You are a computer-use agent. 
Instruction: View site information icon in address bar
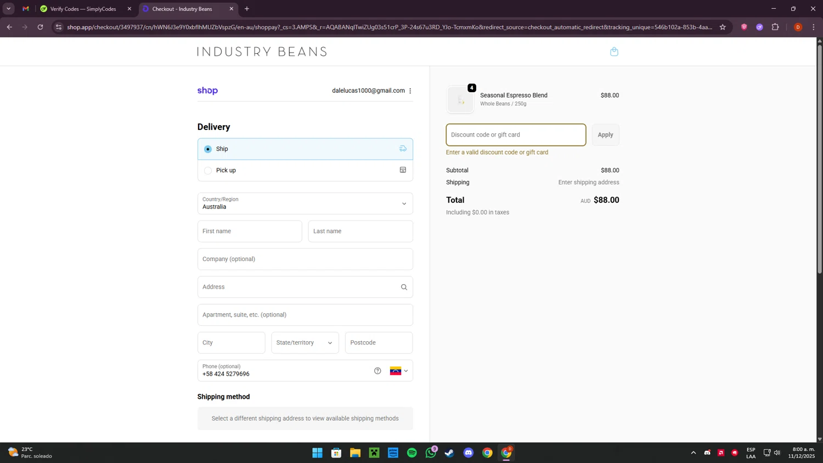click(59, 27)
